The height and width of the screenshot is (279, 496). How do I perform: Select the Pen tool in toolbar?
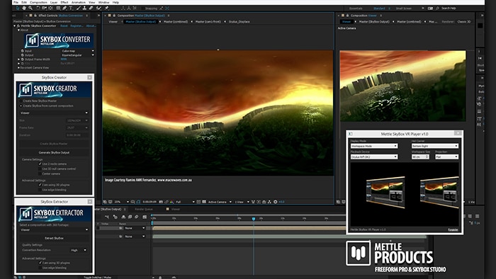64,8
